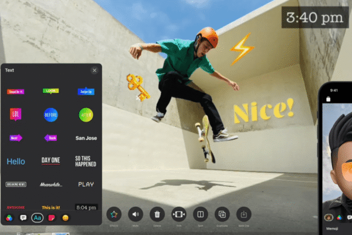Insert the San Jose location label
Image resolution: width=352 pixels, height=235 pixels.
click(x=86, y=138)
